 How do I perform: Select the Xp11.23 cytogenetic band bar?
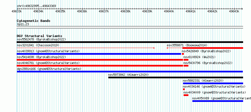tap(130, 27)
